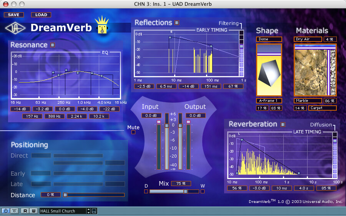The image size is (346, 216).
Task: Click the 6.5 ms value
Action: (166, 86)
